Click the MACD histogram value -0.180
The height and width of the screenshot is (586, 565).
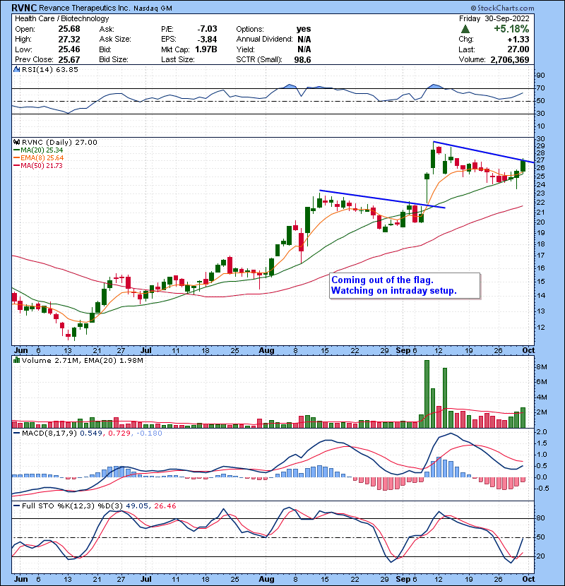(x=149, y=433)
